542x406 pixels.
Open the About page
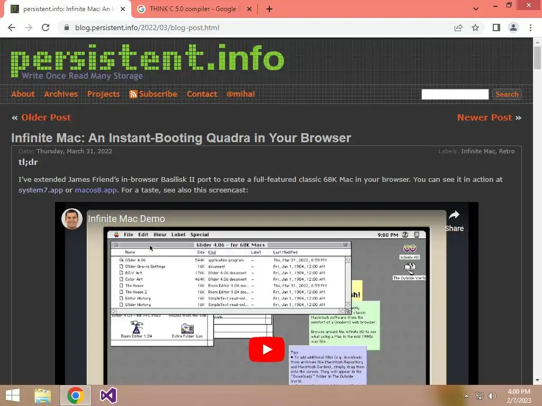click(23, 94)
